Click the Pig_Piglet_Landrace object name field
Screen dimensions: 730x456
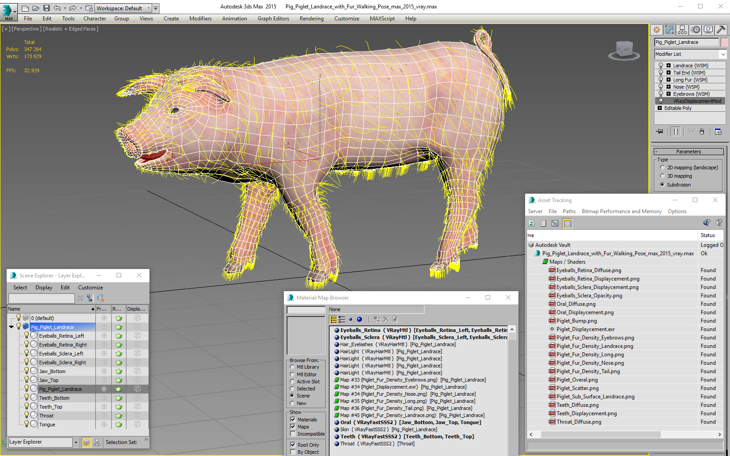pos(687,42)
